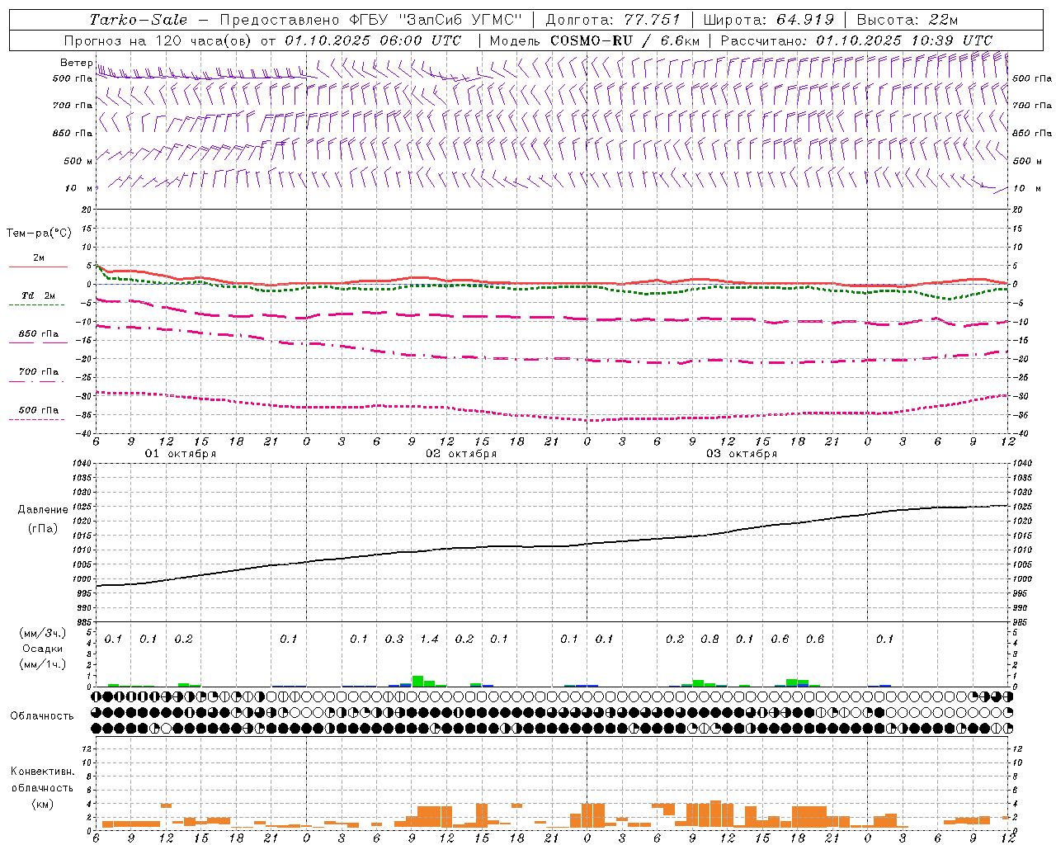The image size is (1056, 845).
Task: Select the 03 октября date label
Action: (742, 454)
